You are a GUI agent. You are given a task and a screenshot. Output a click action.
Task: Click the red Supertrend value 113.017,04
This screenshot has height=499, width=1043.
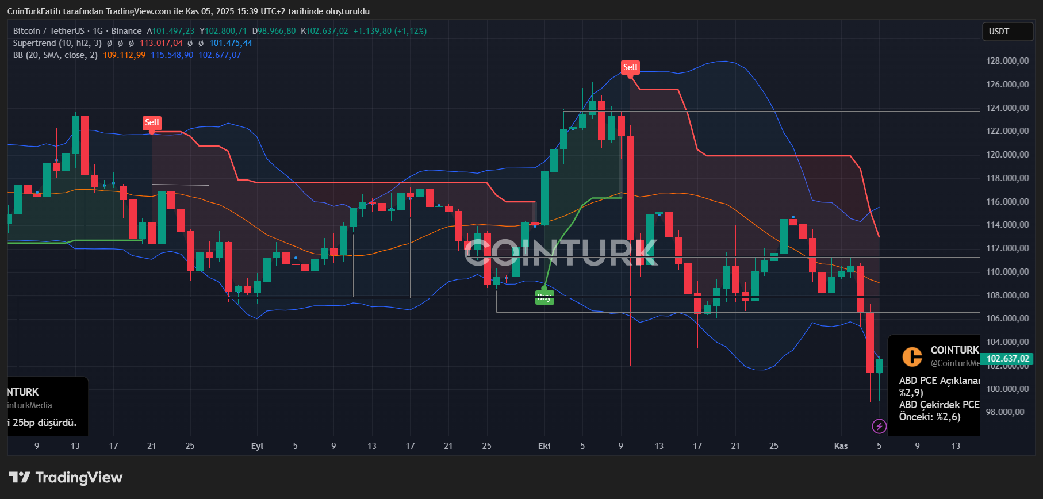(x=161, y=43)
